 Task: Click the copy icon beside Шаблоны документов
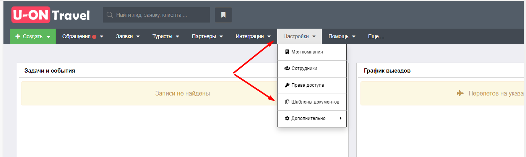point(287,102)
